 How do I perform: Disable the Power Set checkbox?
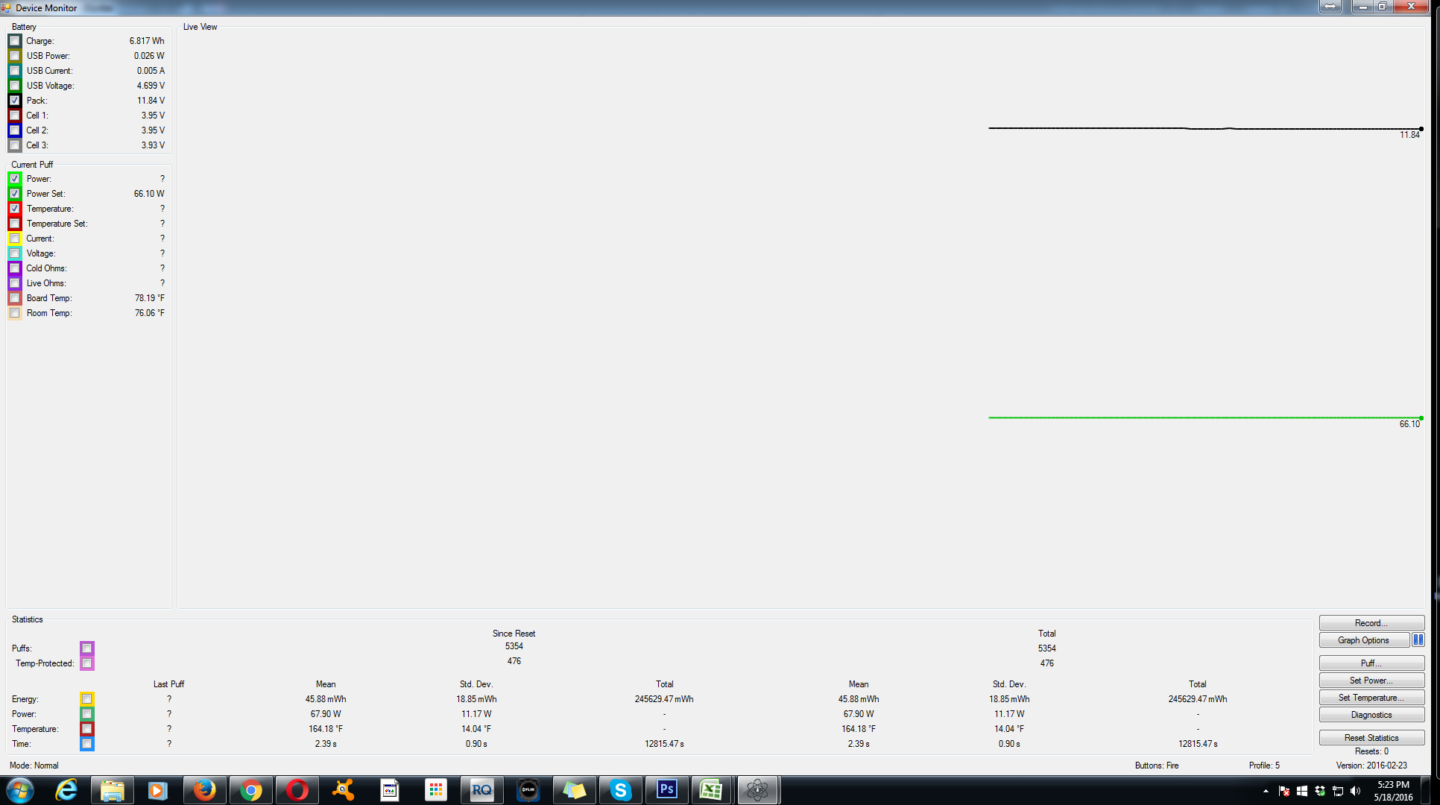(15, 194)
